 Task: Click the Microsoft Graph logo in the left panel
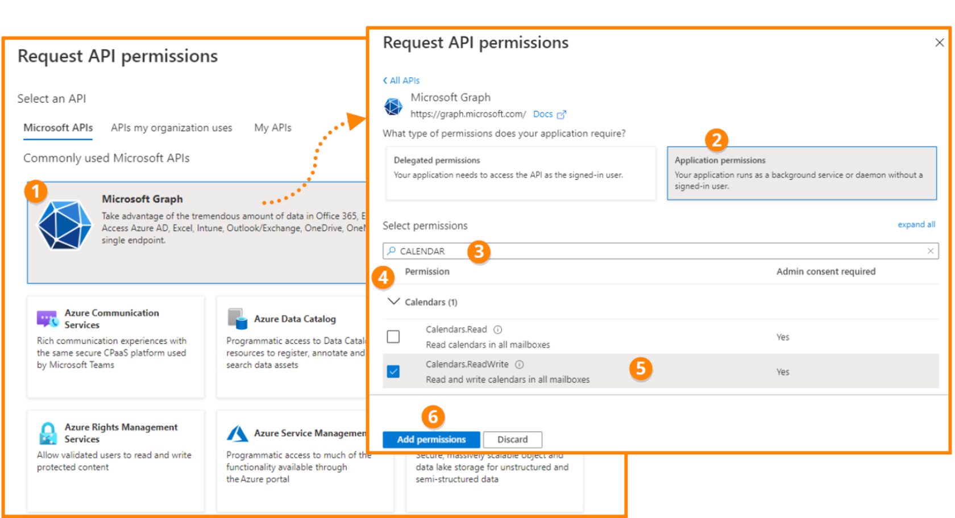[64, 225]
